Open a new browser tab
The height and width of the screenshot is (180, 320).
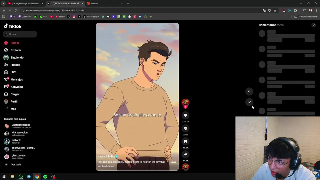pyautogui.click(x=128, y=3)
